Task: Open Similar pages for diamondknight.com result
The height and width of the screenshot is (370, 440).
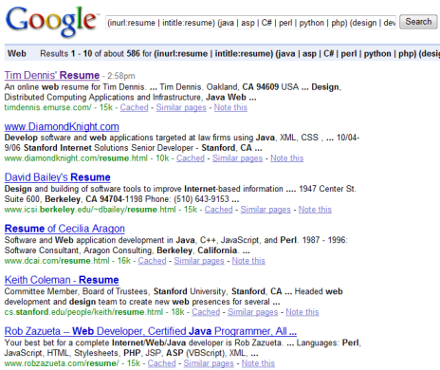Action: coord(237,158)
